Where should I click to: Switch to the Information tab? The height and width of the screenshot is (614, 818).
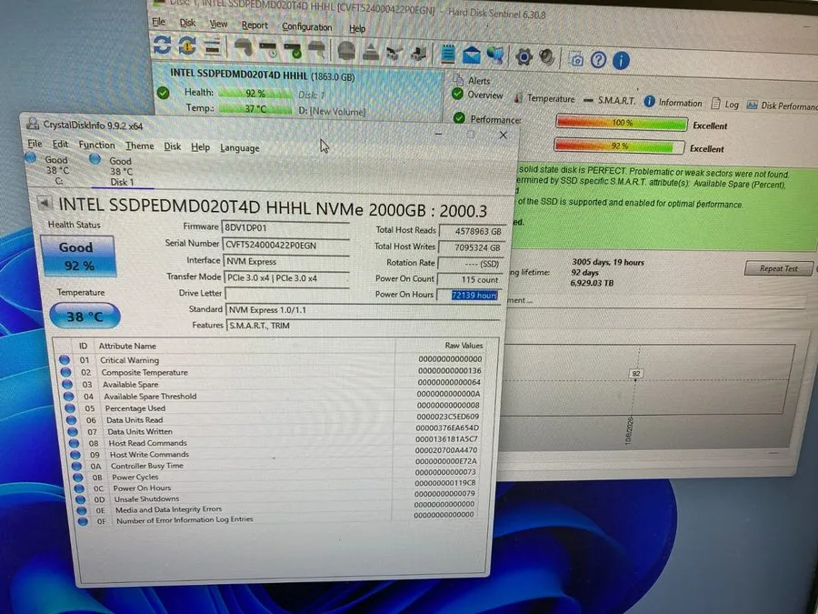coord(673,102)
